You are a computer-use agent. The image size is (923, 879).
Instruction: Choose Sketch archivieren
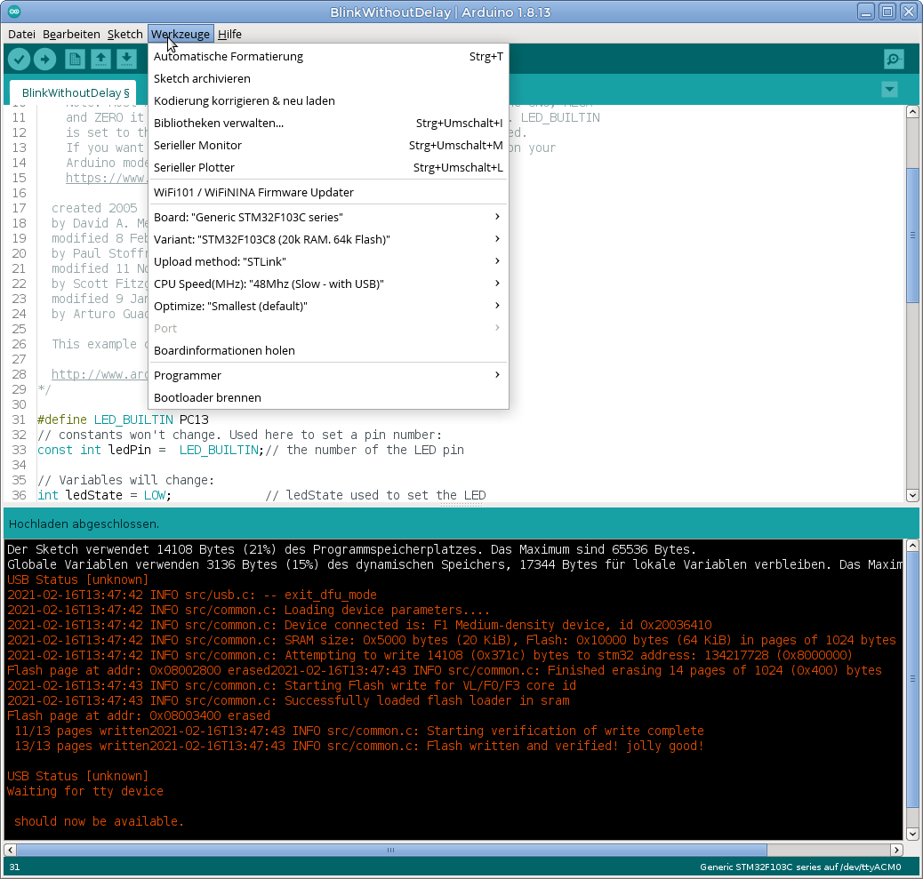coord(328,79)
